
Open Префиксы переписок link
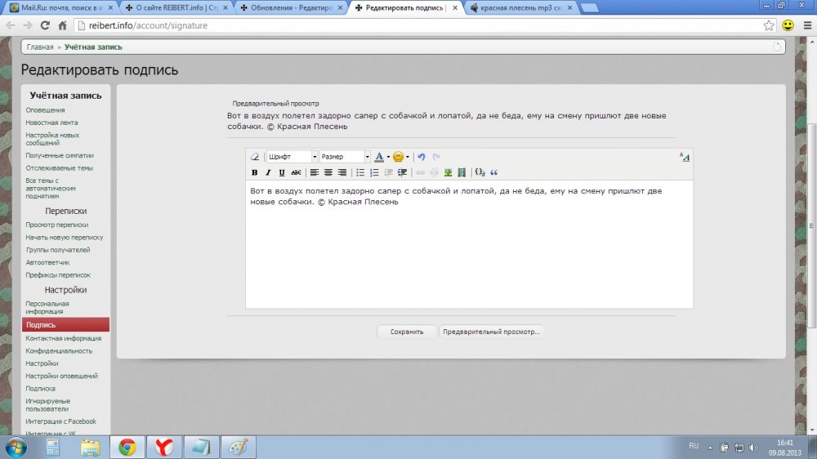[58, 274]
